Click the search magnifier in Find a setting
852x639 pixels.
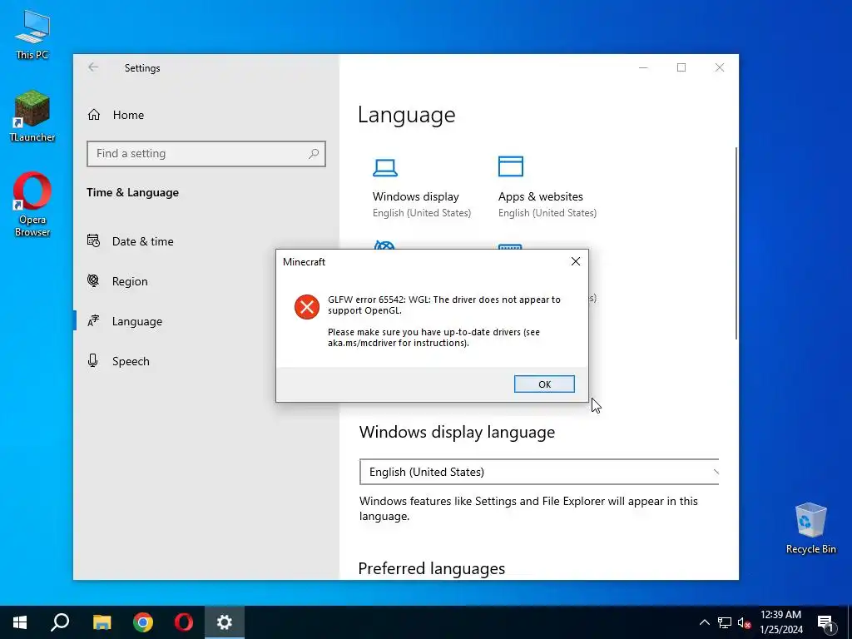point(314,154)
